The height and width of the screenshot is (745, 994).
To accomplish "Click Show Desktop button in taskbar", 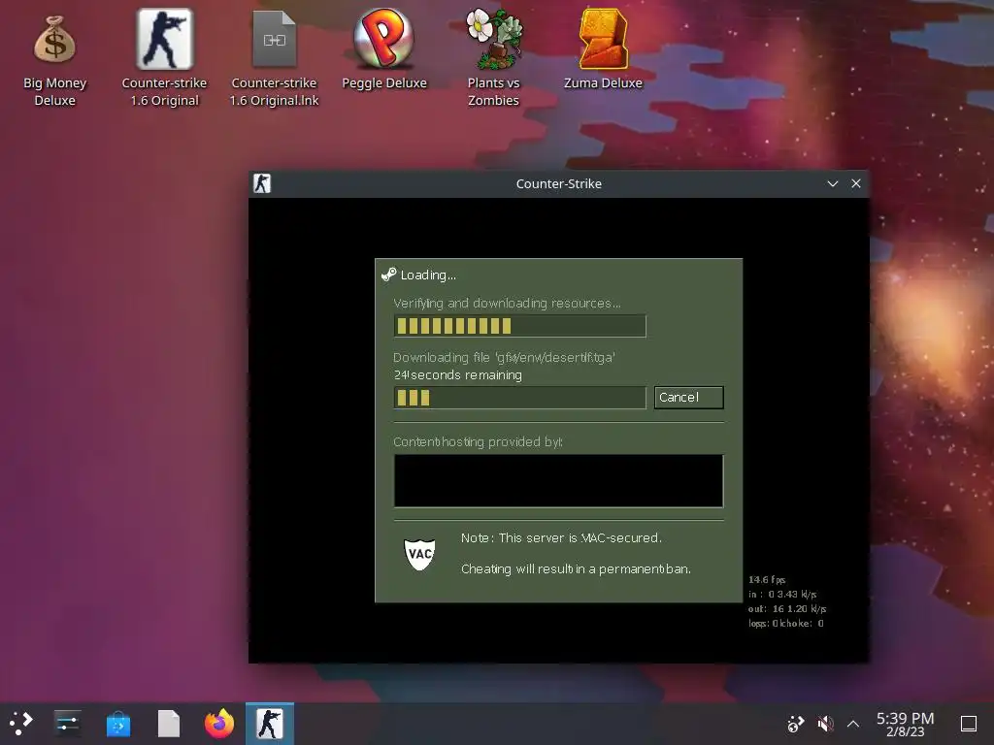I will point(969,724).
